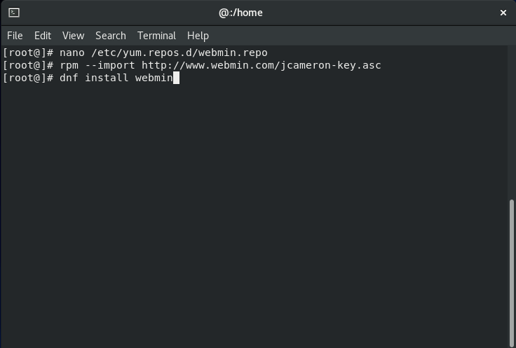This screenshot has width=516, height=348.
Task: Click the vertical scrollbar thumb
Action: 511,273
